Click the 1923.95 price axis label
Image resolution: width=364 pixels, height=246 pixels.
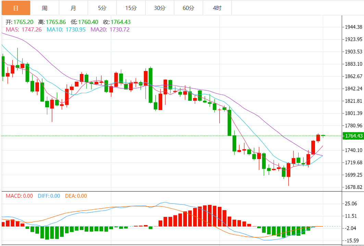pos(353,39)
